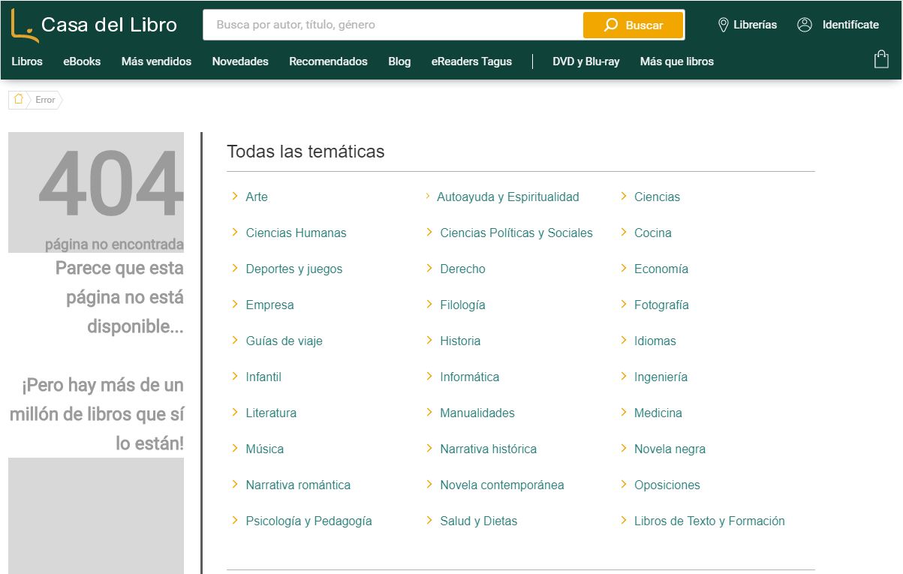Screen dimensions: 903x574
Task: Click the chevron arrow beside Ciencias
Action: pyautogui.click(x=624, y=197)
